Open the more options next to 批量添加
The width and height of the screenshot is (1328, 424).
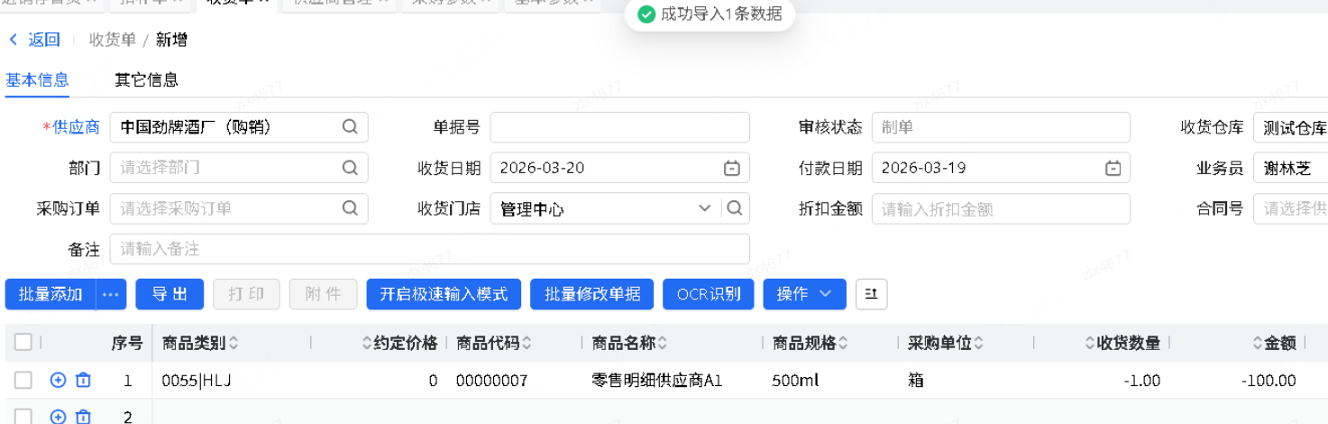111,294
